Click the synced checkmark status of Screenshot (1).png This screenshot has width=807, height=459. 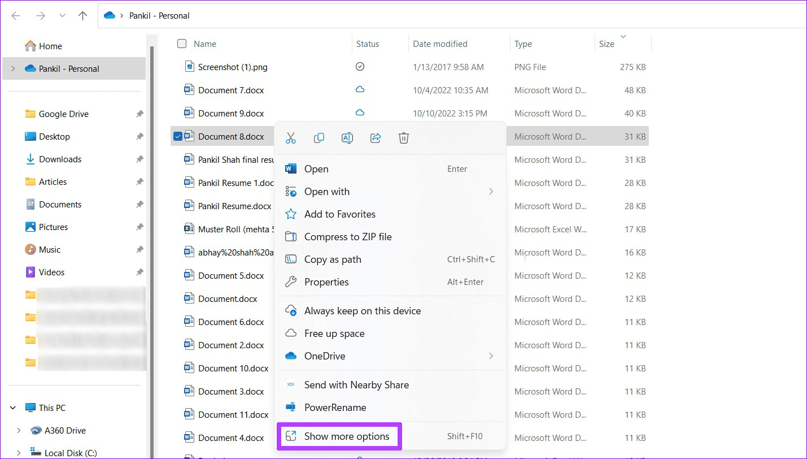coord(360,67)
